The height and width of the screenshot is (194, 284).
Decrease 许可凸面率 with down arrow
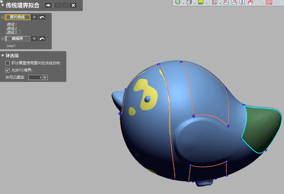[45, 79]
